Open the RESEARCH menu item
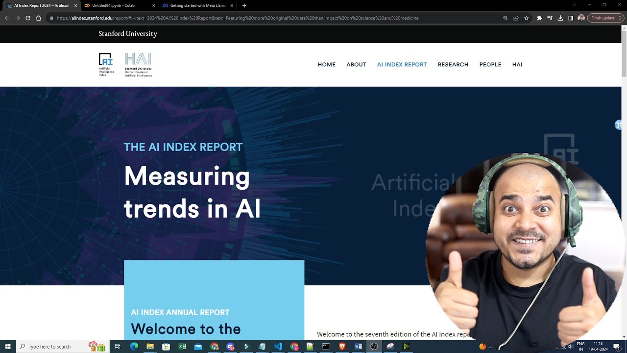The image size is (627, 353). [453, 65]
